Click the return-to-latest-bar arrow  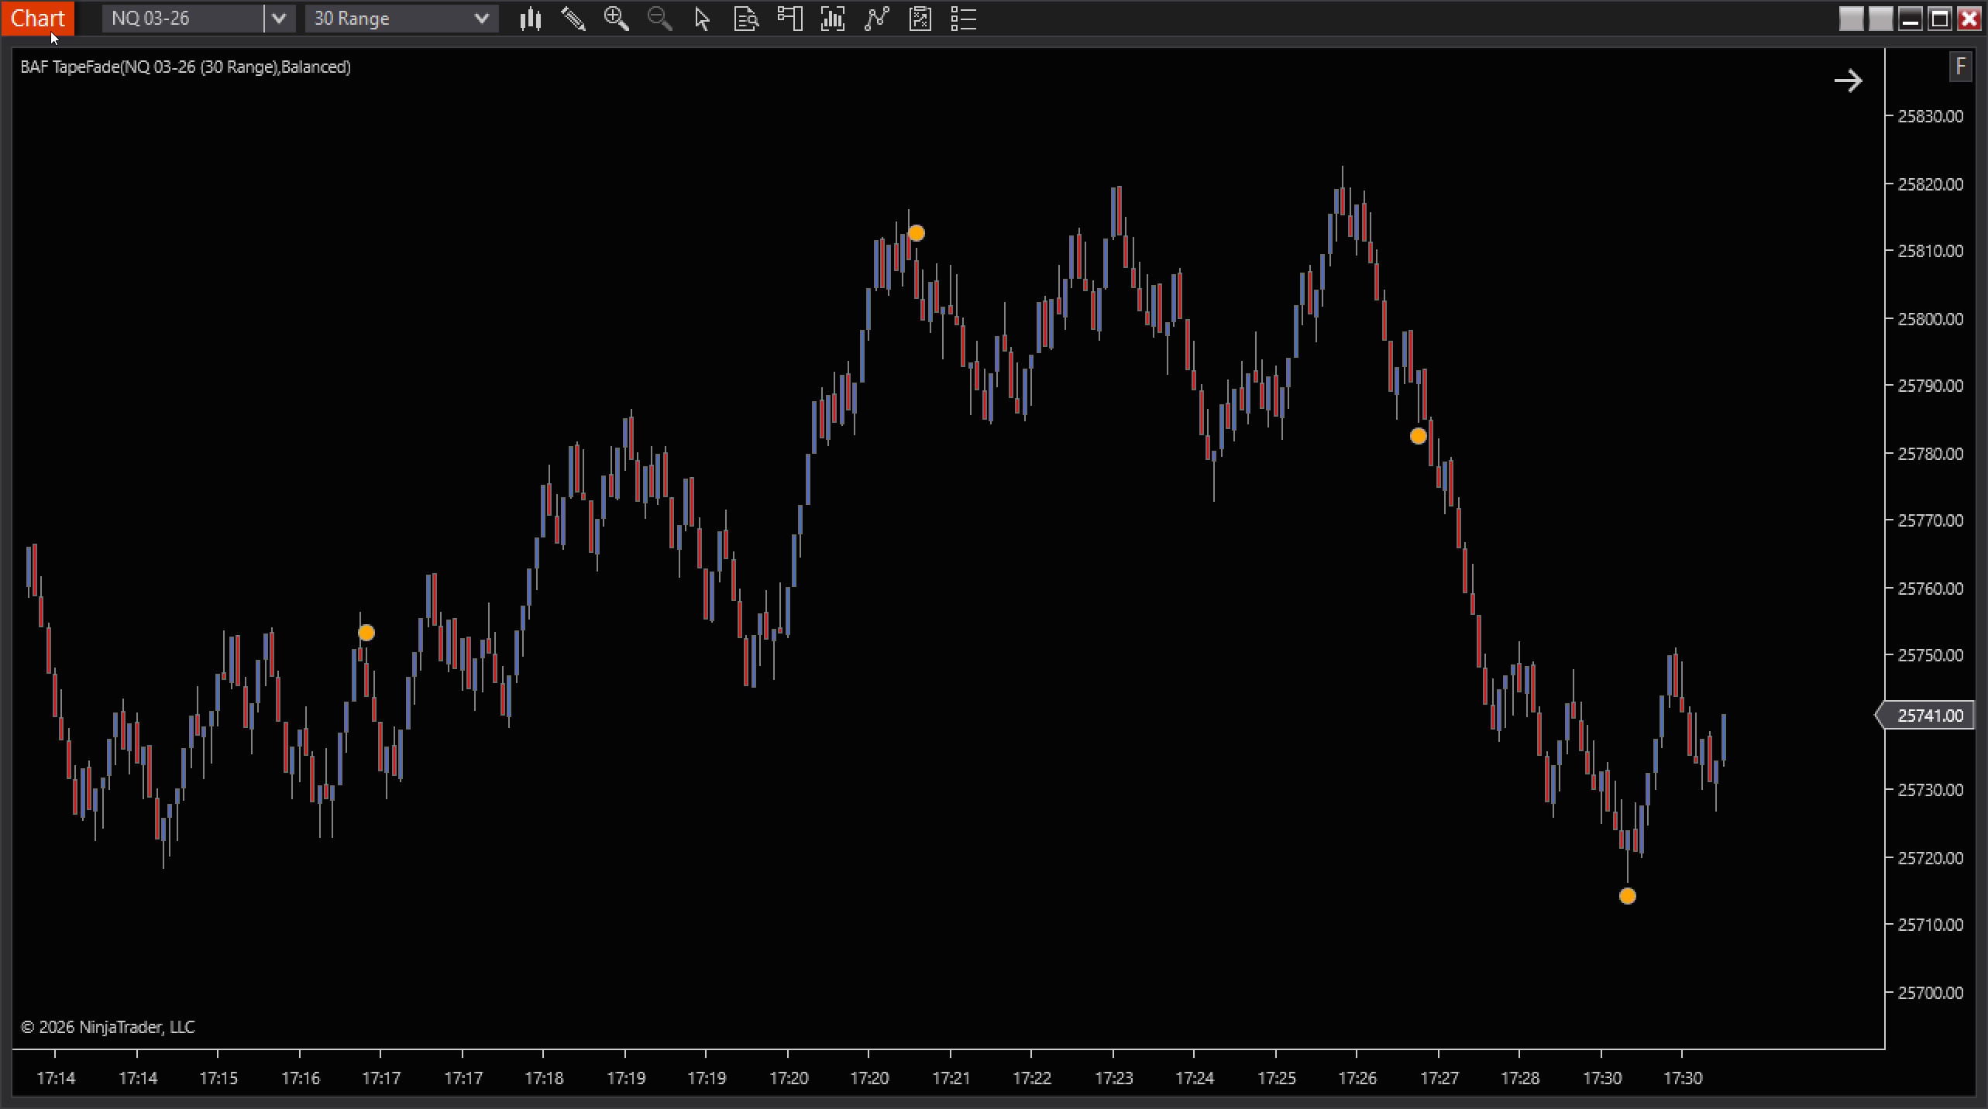tap(1848, 81)
